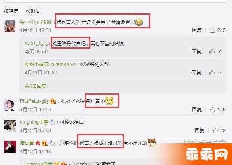The image size is (232, 165).
Task: Expand 共4条回复 replies
Action: pyautogui.click(x=35, y=86)
